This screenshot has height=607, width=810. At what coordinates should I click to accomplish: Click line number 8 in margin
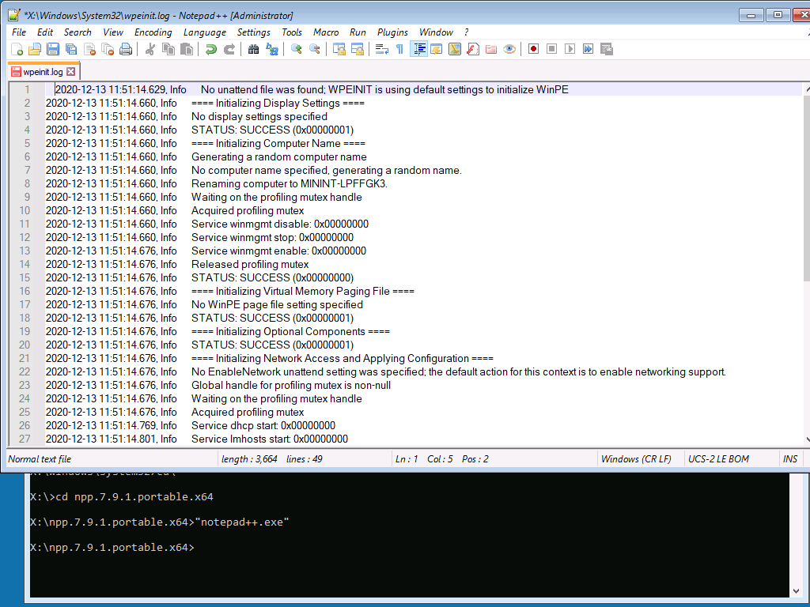point(28,183)
